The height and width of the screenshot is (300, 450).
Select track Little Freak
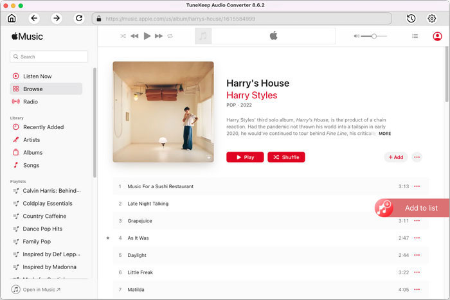point(271,272)
